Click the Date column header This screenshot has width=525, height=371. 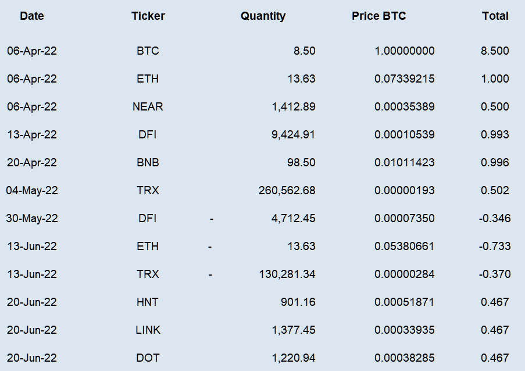32,16
